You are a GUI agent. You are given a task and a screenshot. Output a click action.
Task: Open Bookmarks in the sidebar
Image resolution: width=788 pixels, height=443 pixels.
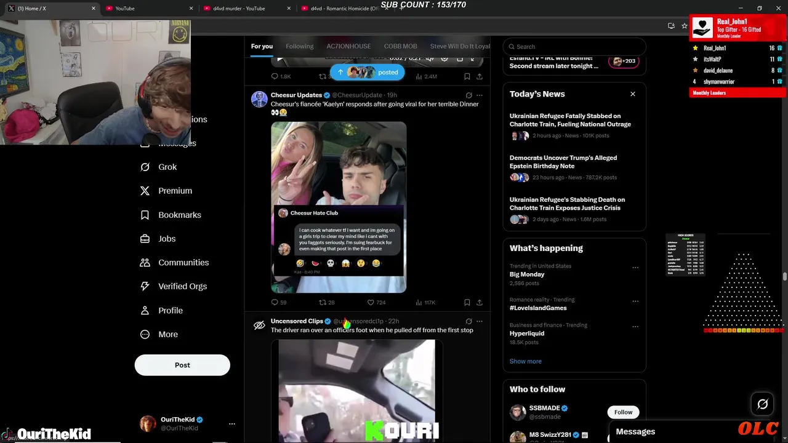171,215
